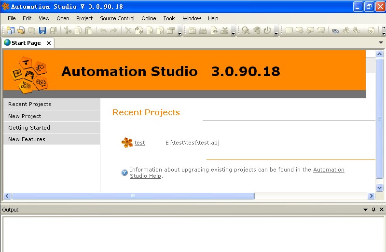Click the binoculars Find icon
The height and width of the screenshot is (252, 386).
click(x=335, y=30)
